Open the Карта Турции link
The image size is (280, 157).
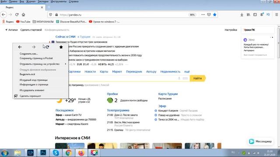168,94
